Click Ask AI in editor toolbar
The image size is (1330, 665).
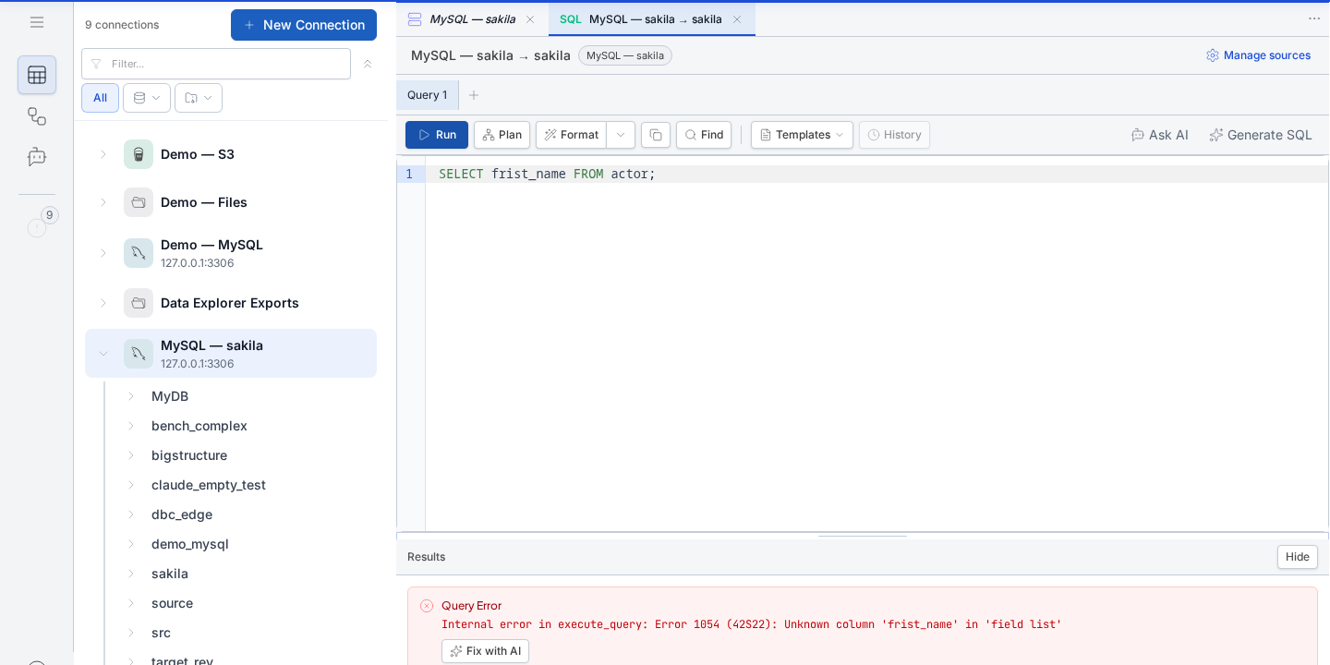coord(1160,135)
